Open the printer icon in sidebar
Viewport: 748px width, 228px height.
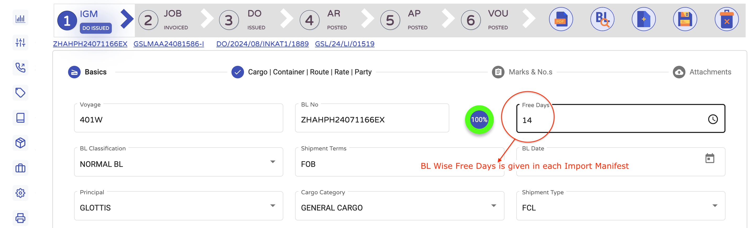(x=20, y=218)
